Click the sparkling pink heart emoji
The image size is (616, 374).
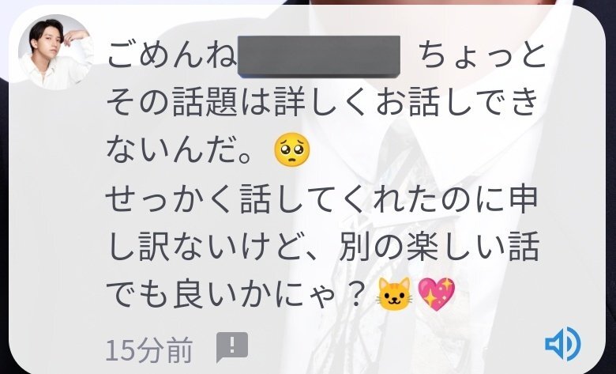(436, 294)
